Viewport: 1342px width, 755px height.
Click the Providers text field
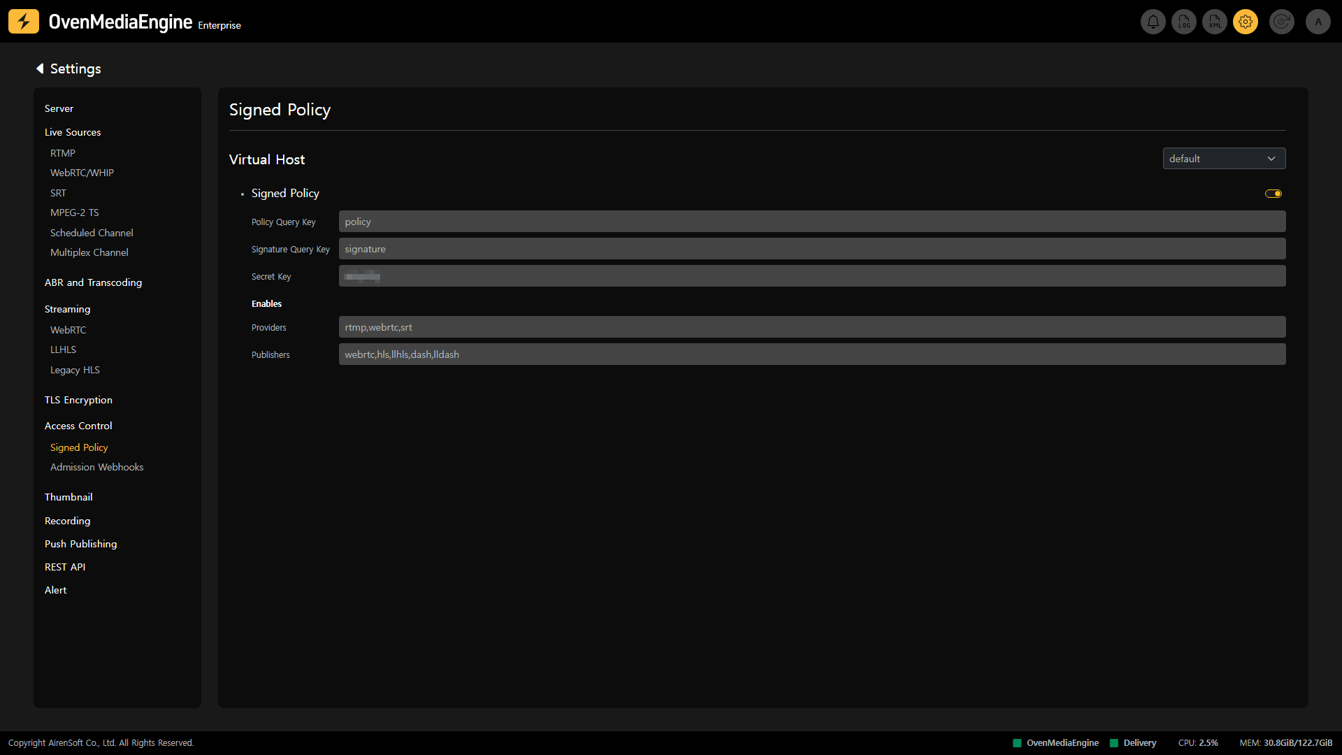click(811, 327)
